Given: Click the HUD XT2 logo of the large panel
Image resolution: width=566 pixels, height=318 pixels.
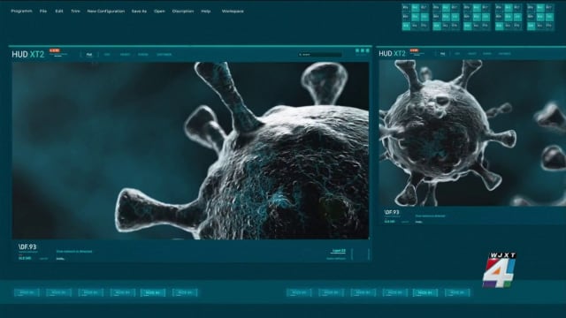Looking at the screenshot, I should 27,55.
